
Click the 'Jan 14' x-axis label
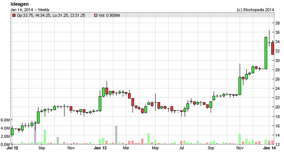coord(269,148)
